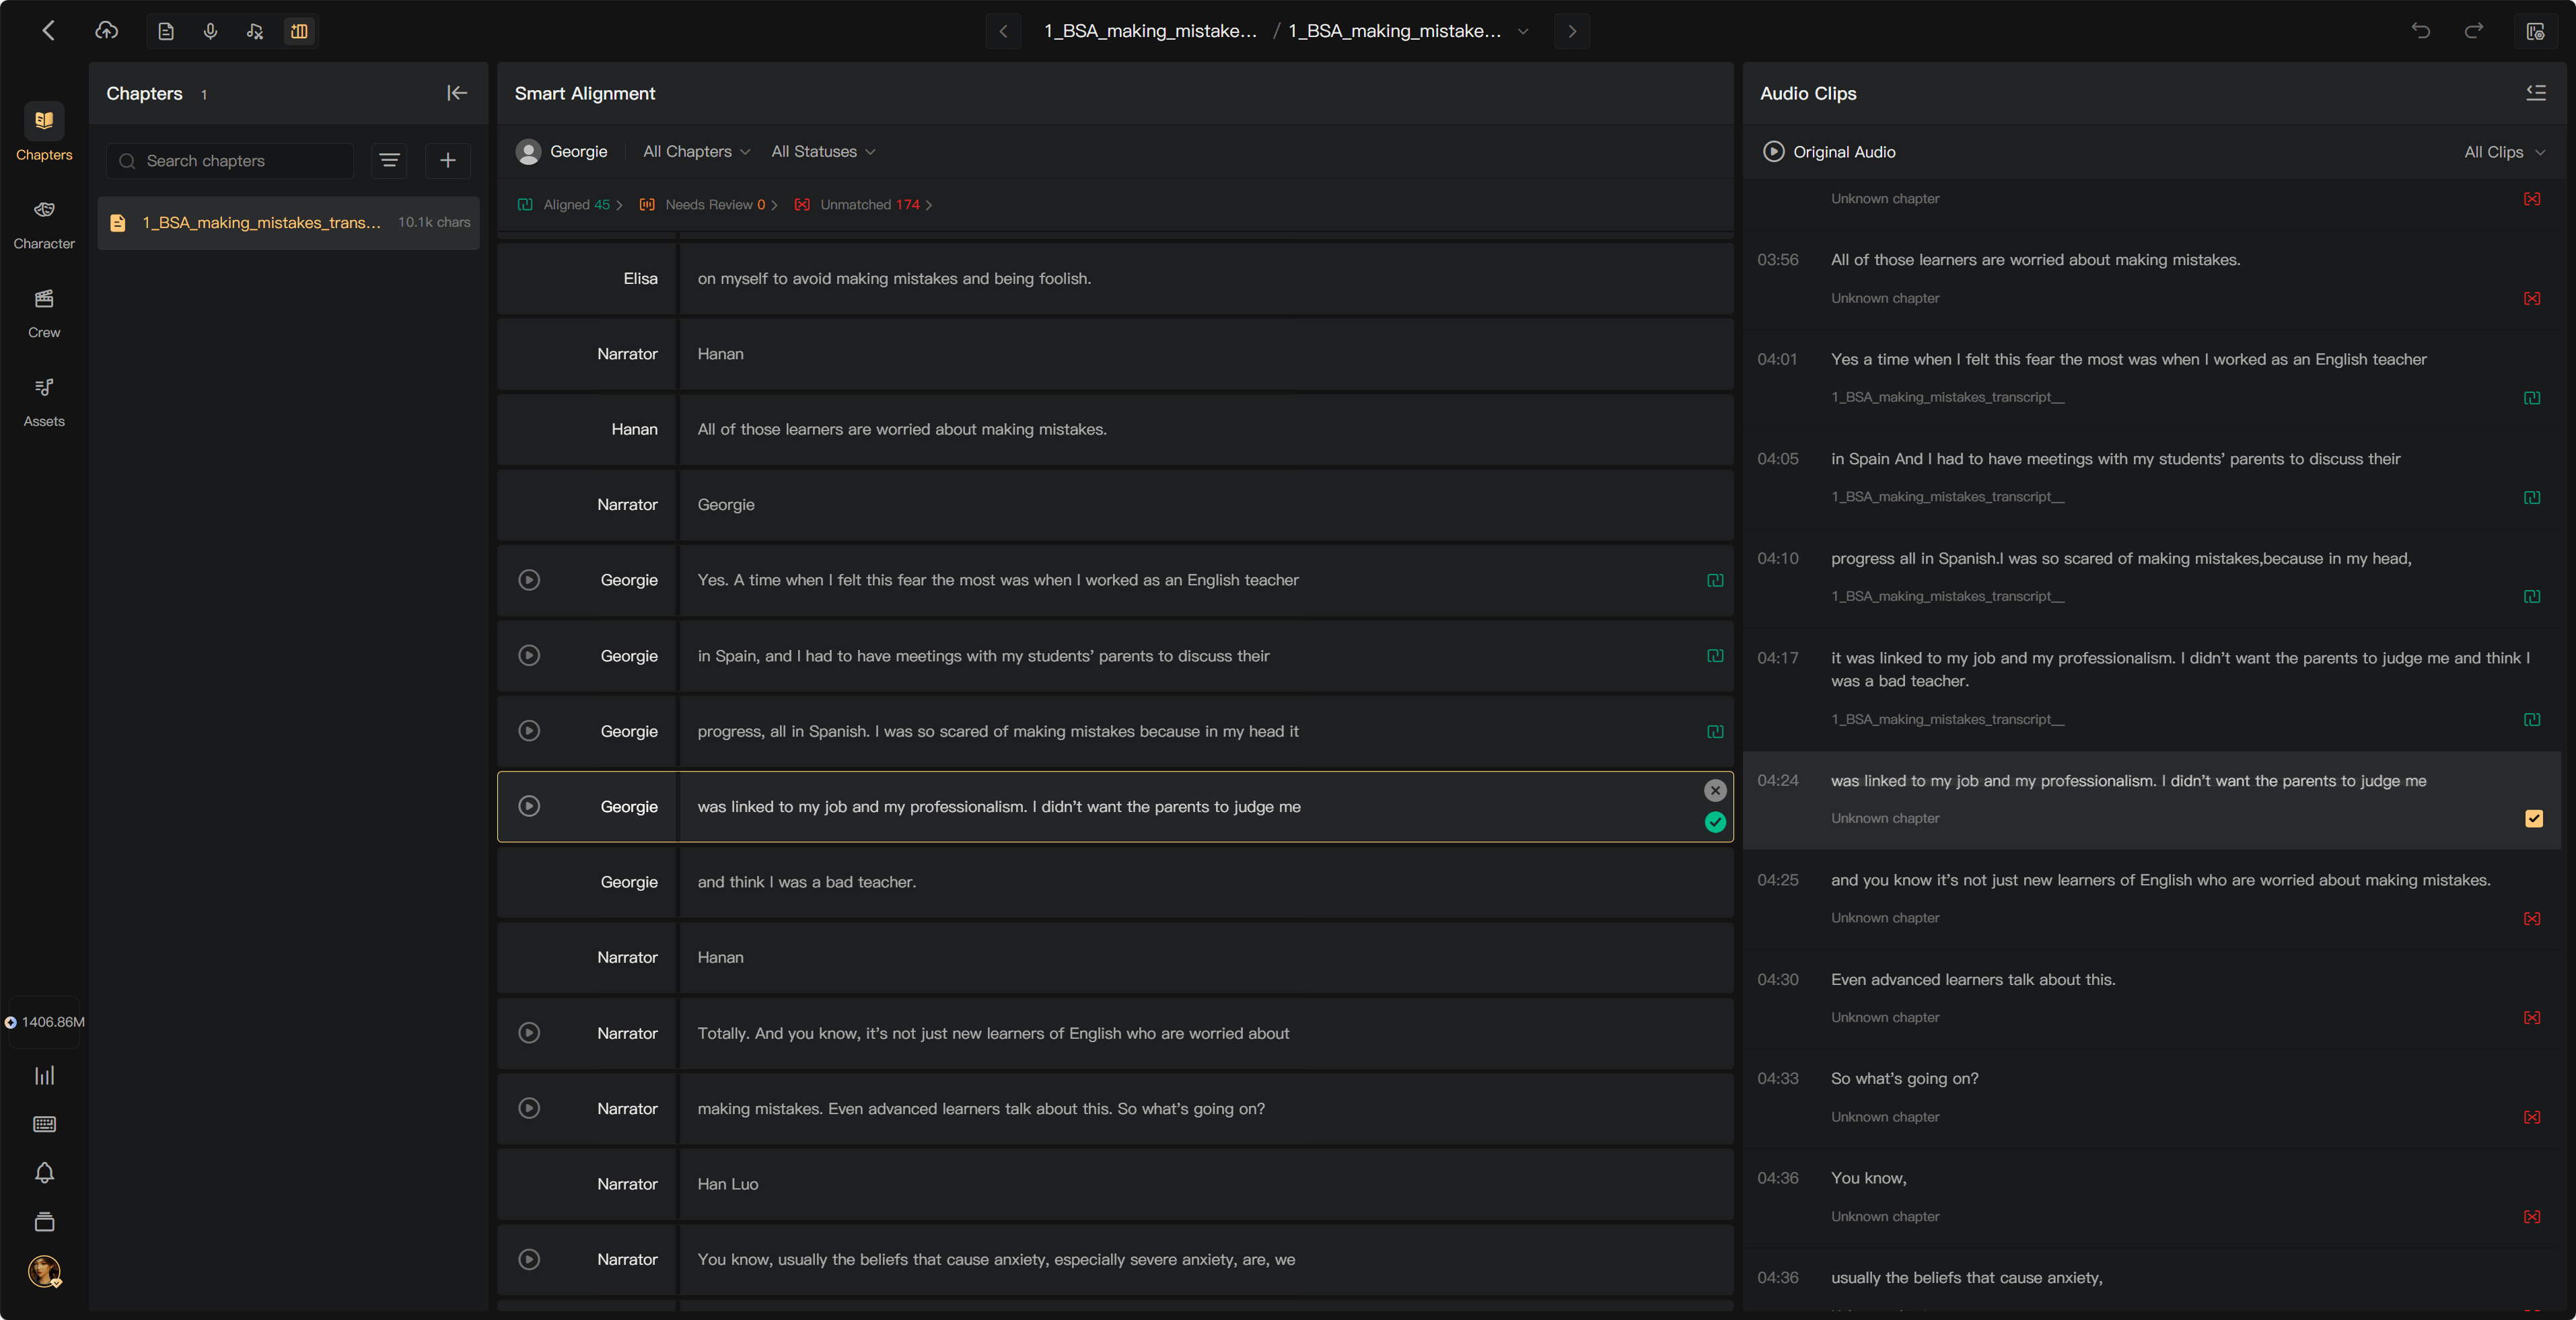The width and height of the screenshot is (2576, 1320).
Task: Click the chapter filter lines icon
Action: pos(389,160)
